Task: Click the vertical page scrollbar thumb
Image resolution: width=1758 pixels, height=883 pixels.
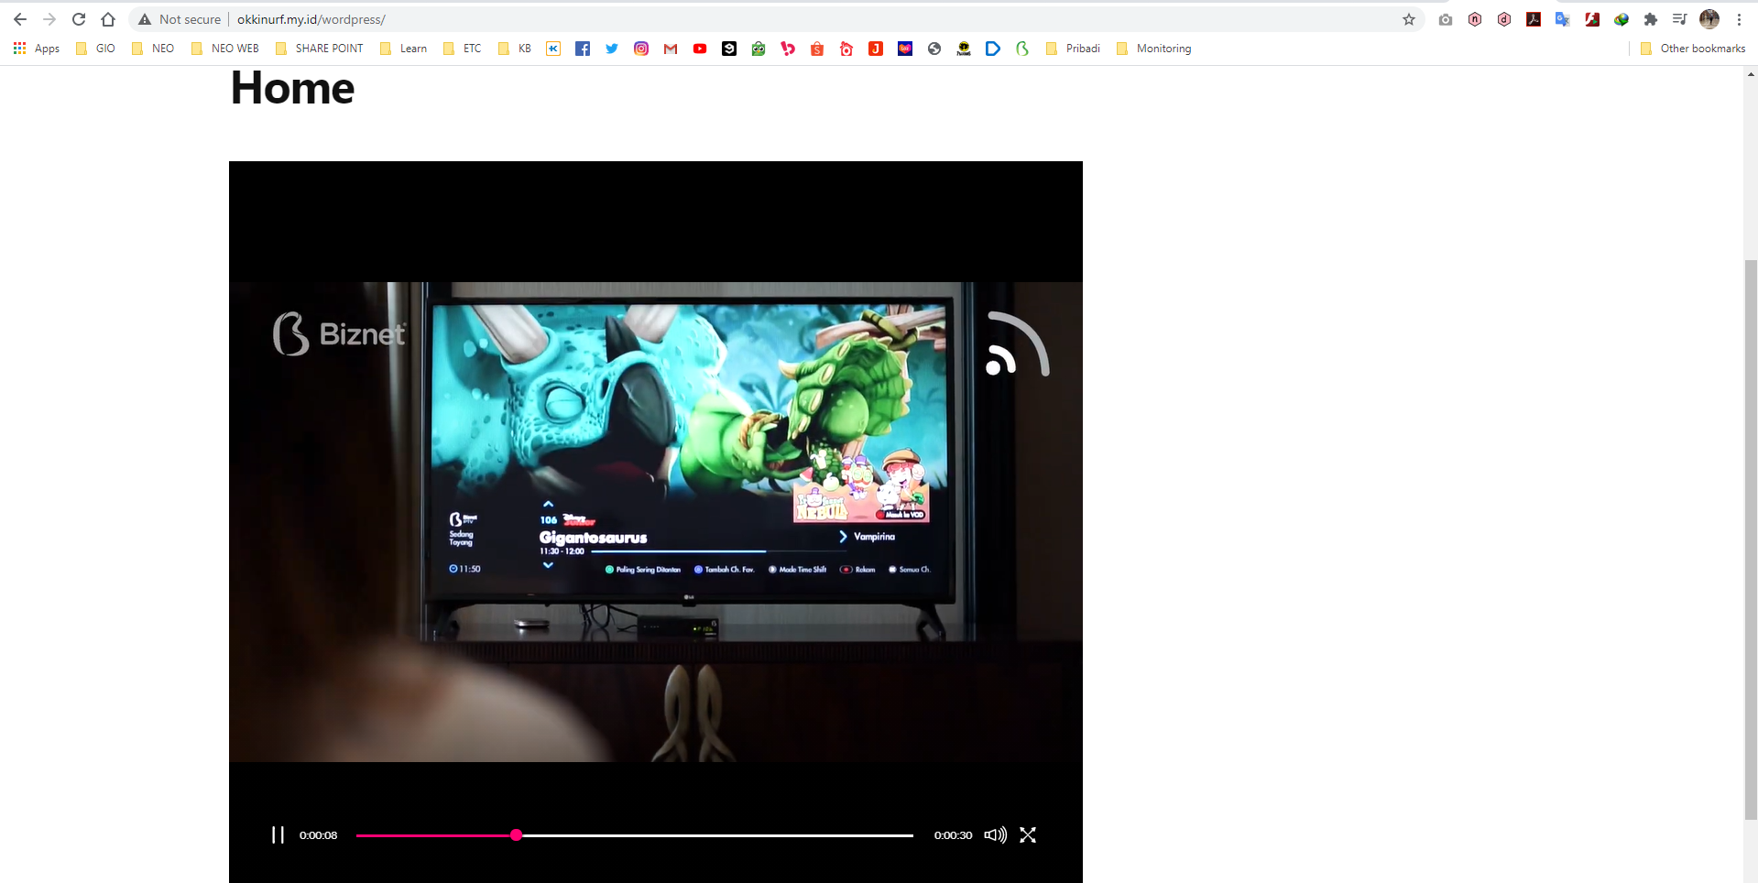Action: tap(1751, 540)
